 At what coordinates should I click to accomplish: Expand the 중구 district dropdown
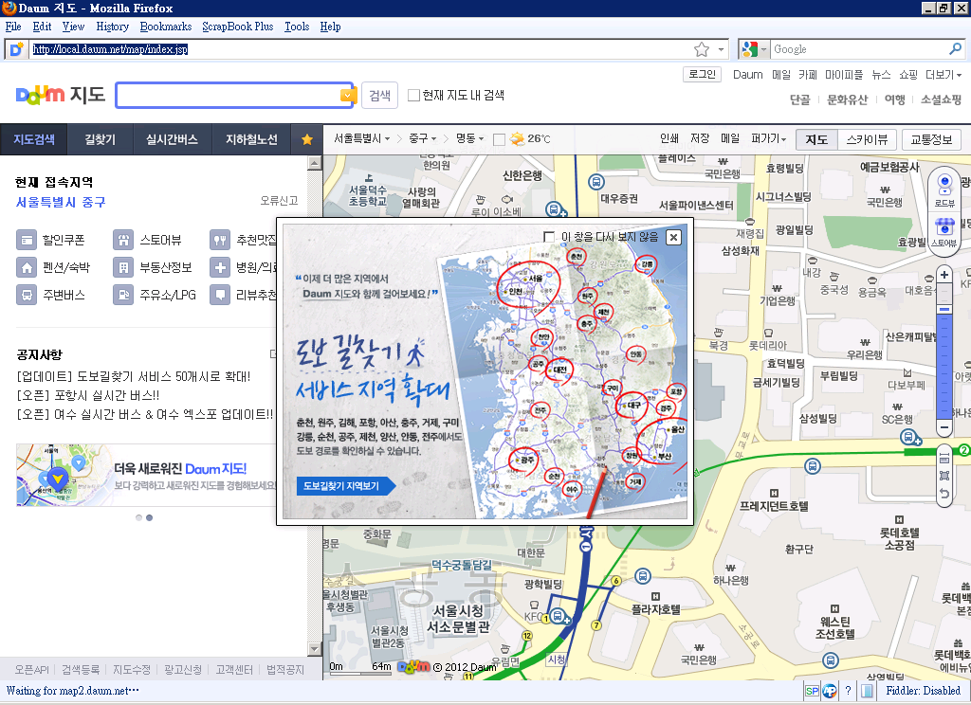click(422, 138)
